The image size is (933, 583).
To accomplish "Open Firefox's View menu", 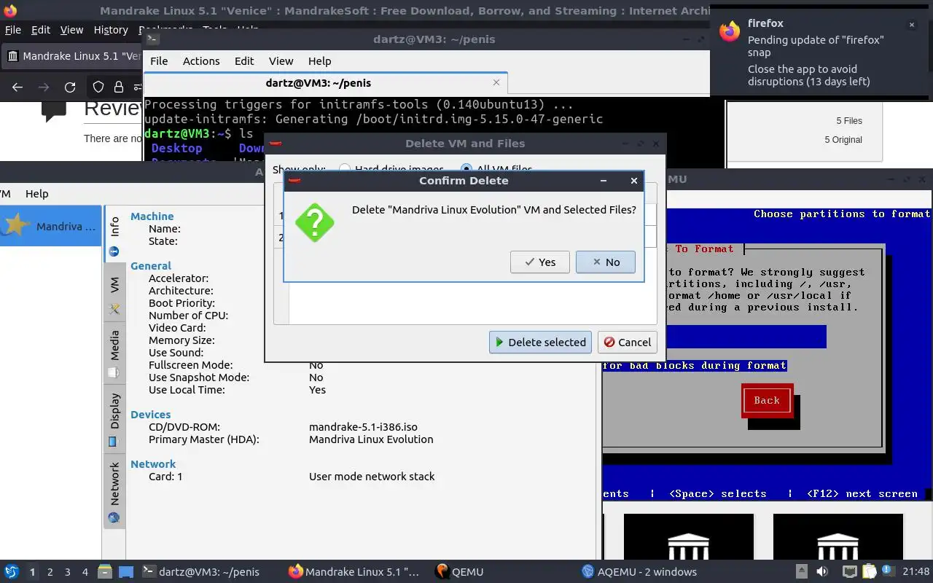I will tap(71, 30).
